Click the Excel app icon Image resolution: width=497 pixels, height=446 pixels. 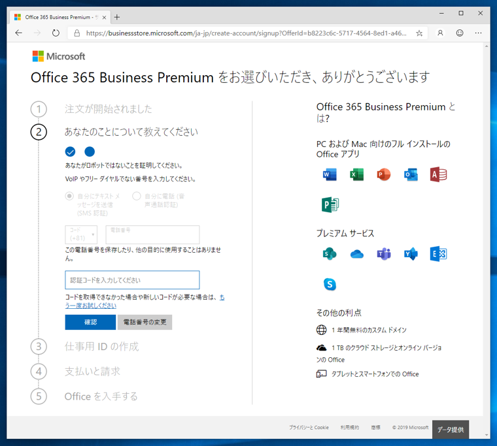356,174
